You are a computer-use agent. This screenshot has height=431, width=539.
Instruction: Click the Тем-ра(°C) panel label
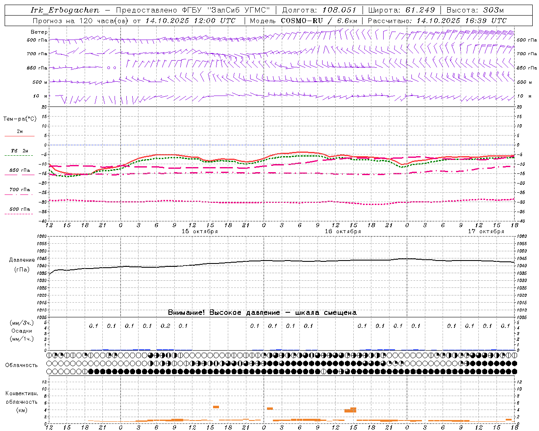pyautogui.click(x=20, y=119)
